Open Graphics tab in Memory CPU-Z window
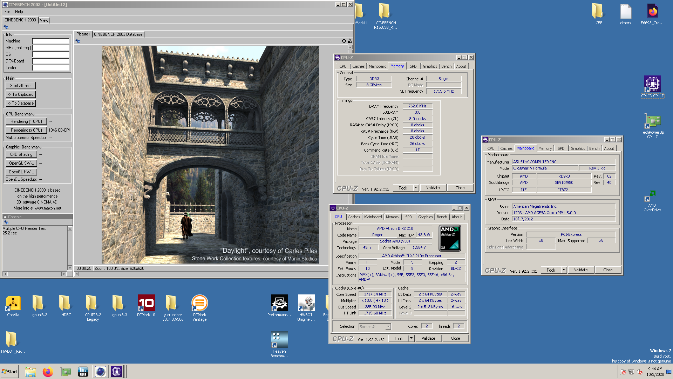673x379 pixels. (430, 66)
